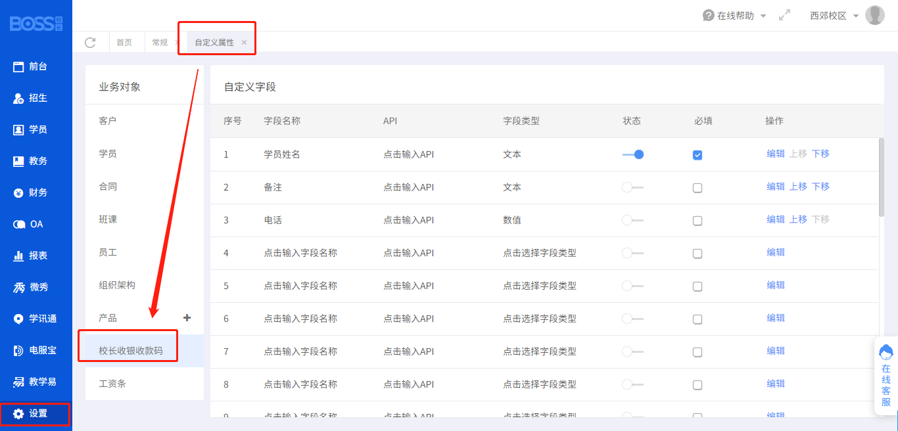898x431 pixels.
Task: Expand the 西郊校区 campus dropdown
Action: (x=856, y=16)
